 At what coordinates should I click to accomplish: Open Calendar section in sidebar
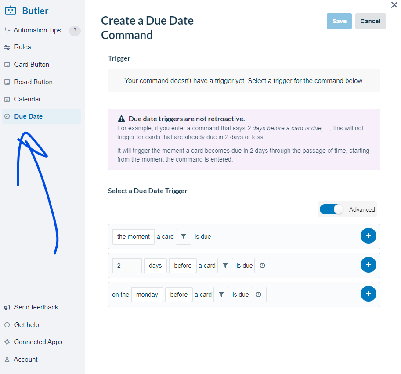click(x=27, y=99)
